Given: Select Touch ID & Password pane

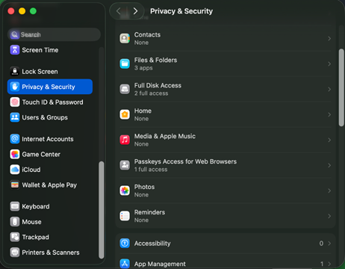Looking at the screenshot, I should coord(50,102).
